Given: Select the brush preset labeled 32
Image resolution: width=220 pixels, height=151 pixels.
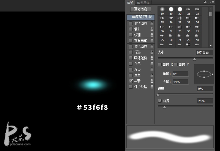Looking at the screenshot, I should (x=171, y=29).
